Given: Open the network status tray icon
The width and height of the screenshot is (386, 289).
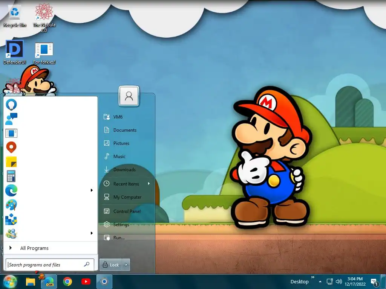Looking at the screenshot, I should click(329, 281).
